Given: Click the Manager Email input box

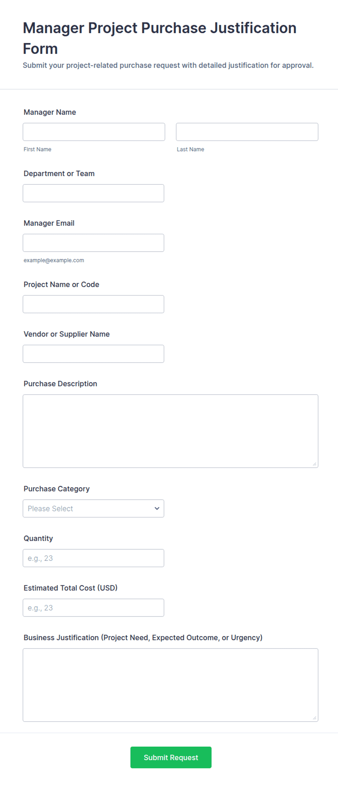Looking at the screenshot, I should click(93, 243).
